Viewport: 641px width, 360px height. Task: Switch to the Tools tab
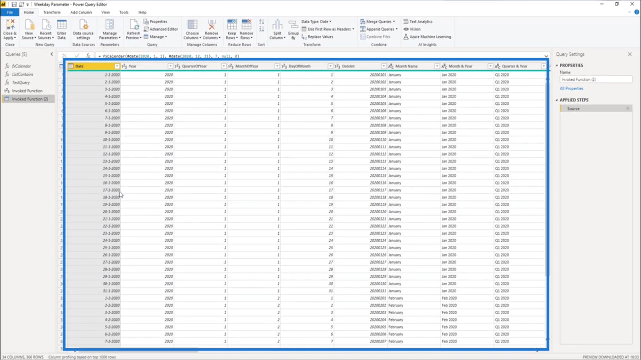click(124, 12)
